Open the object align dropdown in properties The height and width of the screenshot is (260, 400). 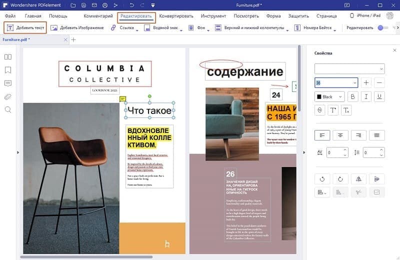coord(322,192)
